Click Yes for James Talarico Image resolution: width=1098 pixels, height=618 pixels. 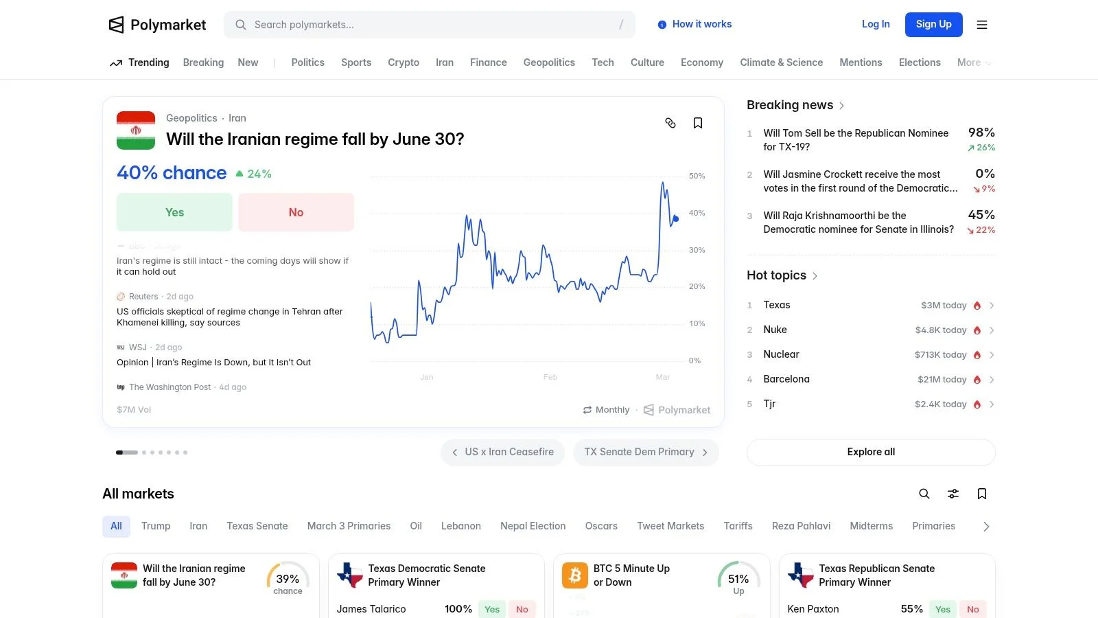tap(492, 609)
